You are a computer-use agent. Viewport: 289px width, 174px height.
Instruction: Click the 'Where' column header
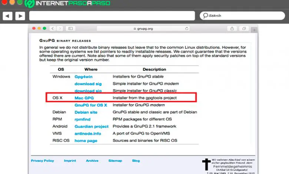click(x=91, y=70)
